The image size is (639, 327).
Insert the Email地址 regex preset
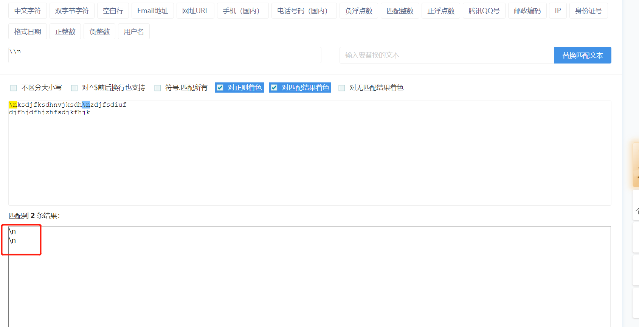click(153, 11)
